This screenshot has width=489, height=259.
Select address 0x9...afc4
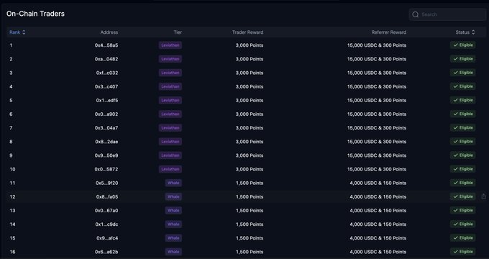point(107,238)
